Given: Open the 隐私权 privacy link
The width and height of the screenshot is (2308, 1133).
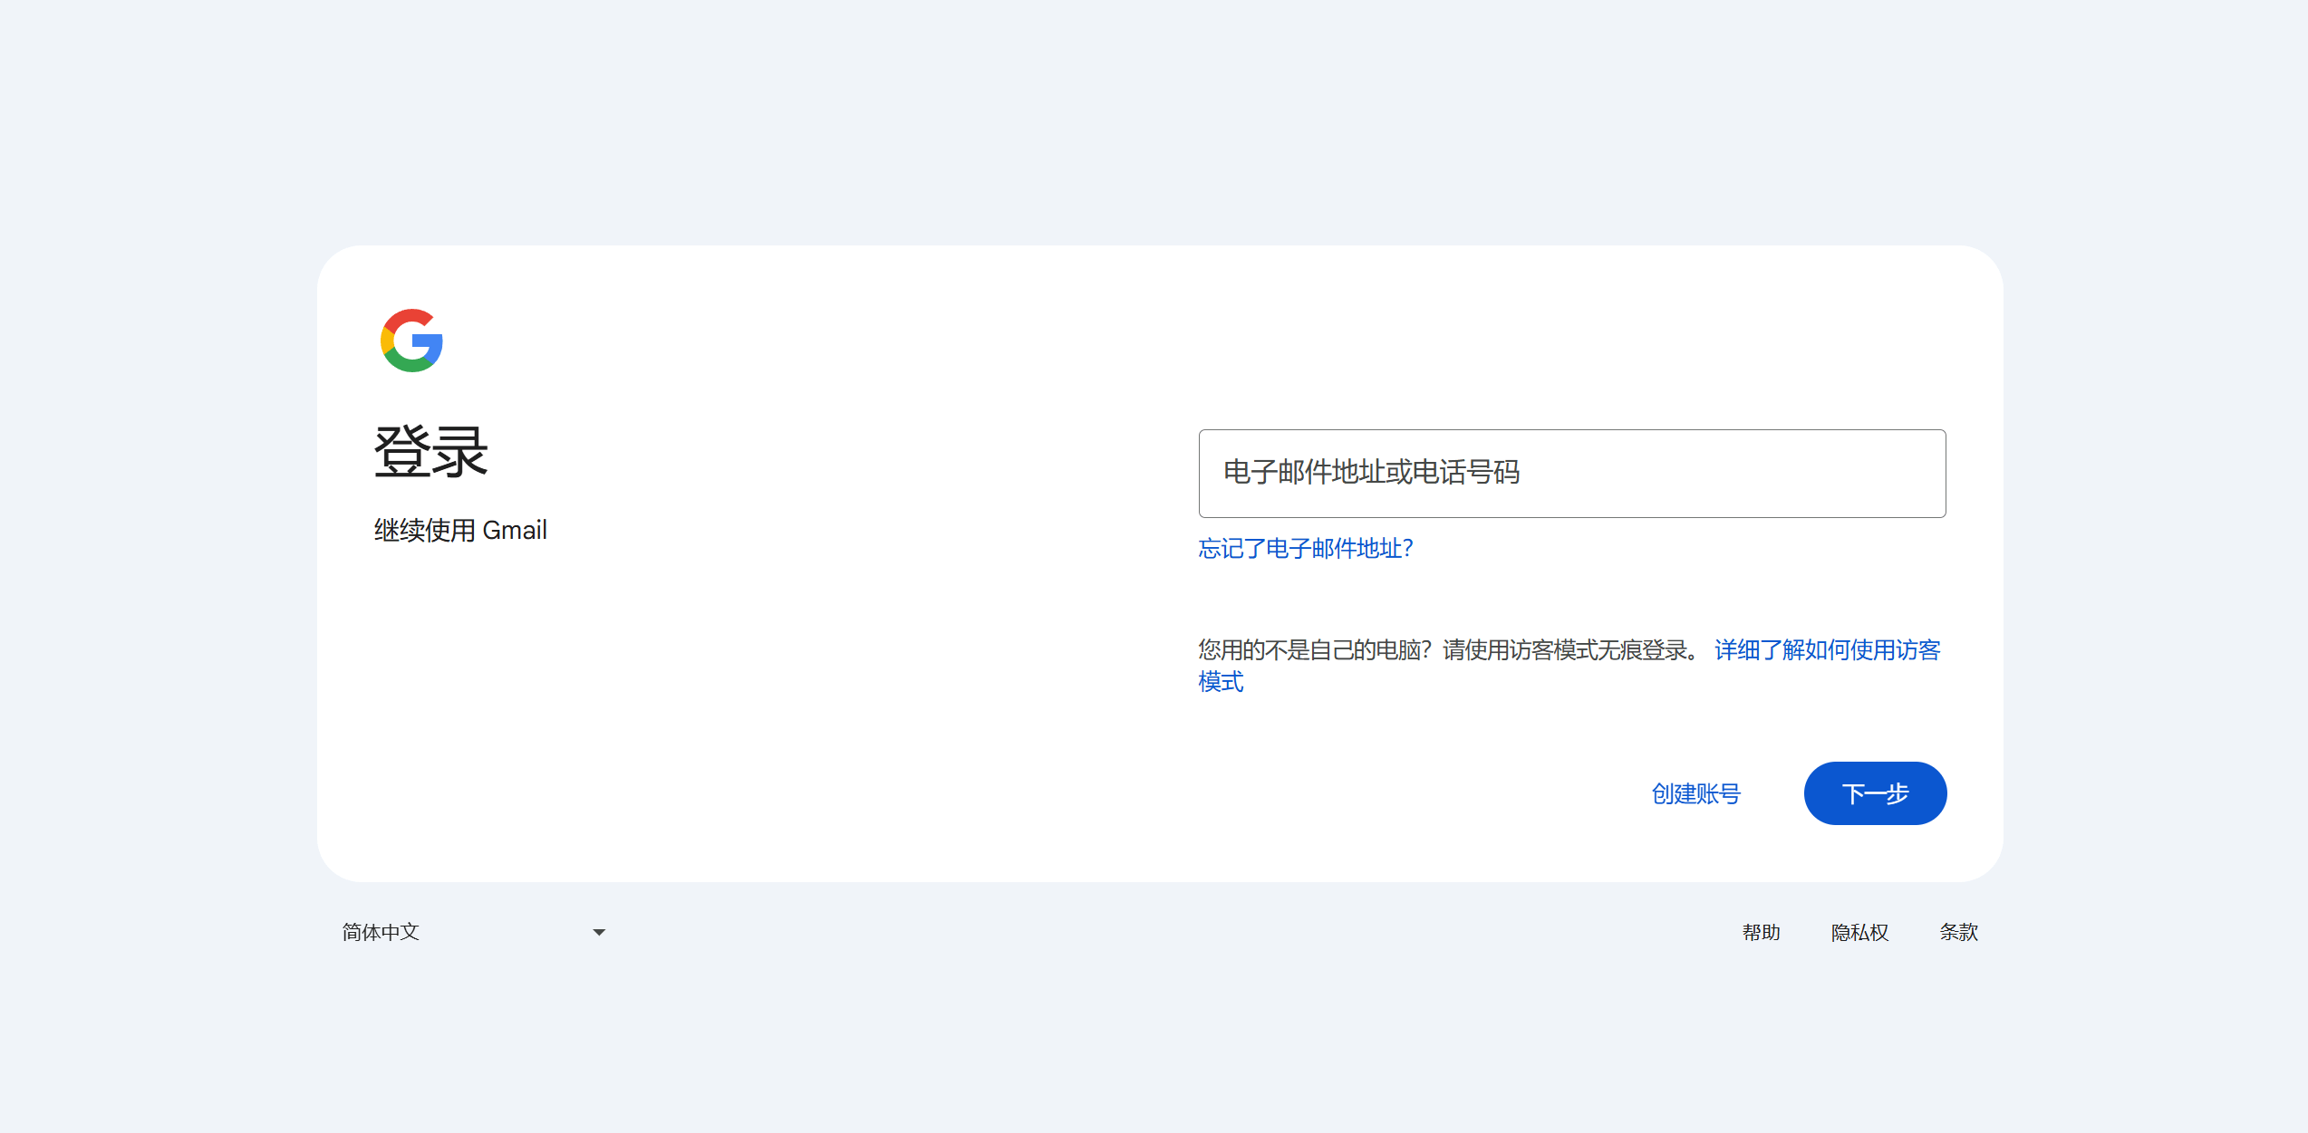Looking at the screenshot, I should (x=1859, y=931).
